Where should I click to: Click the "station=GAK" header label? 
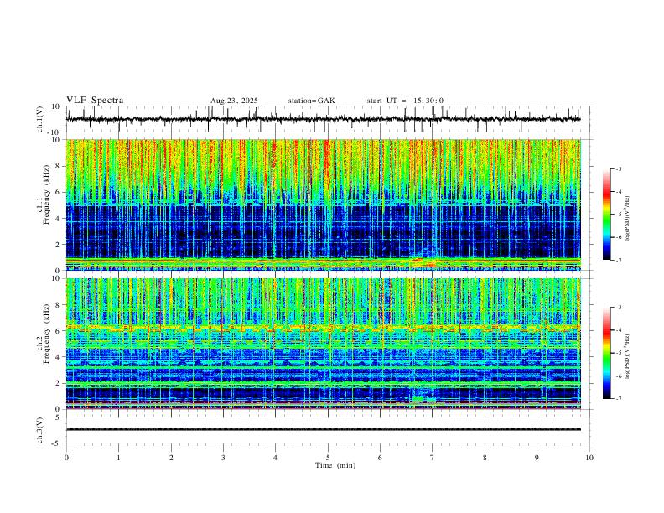tap(312, 101)
